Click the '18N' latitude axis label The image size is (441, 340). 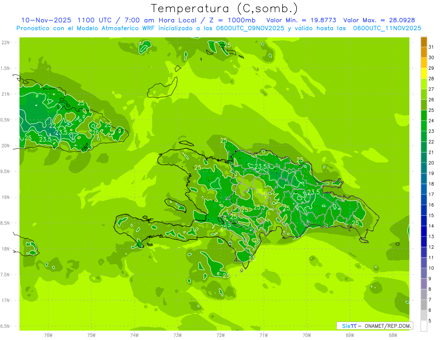pos(6,249)
